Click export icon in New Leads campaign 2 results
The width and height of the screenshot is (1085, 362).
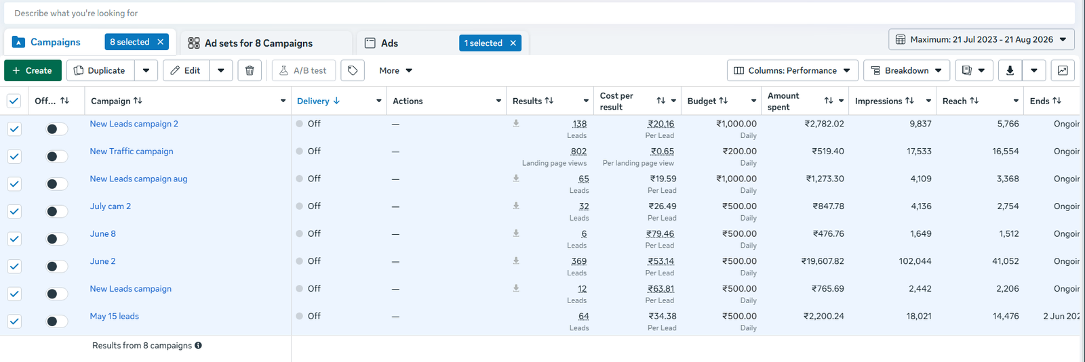[x=516, y=123]
